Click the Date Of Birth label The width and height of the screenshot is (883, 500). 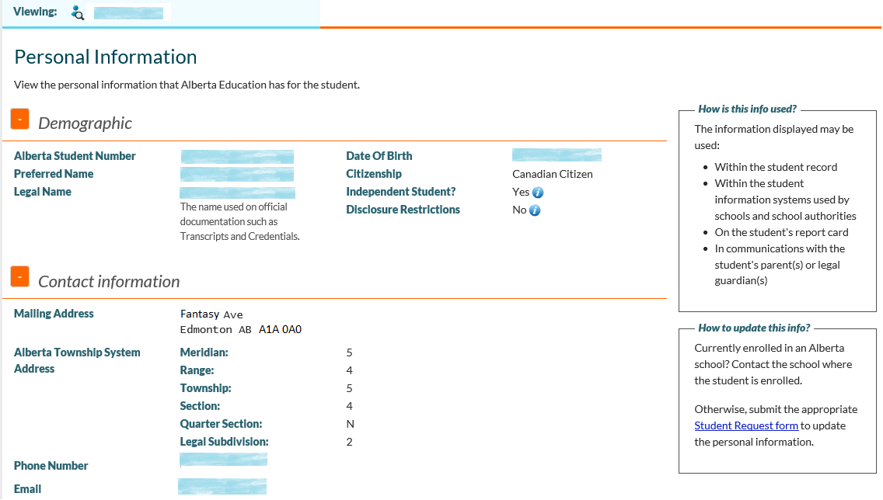coord(379,156)
